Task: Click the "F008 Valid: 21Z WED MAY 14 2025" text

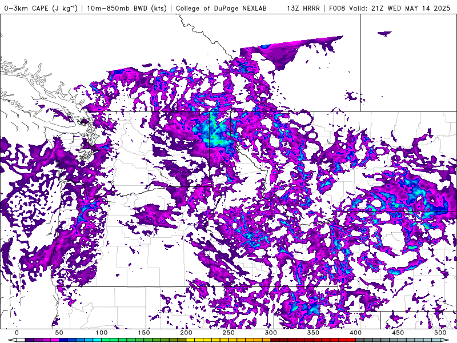Action: pyautogui.click(x=390, y=8)
